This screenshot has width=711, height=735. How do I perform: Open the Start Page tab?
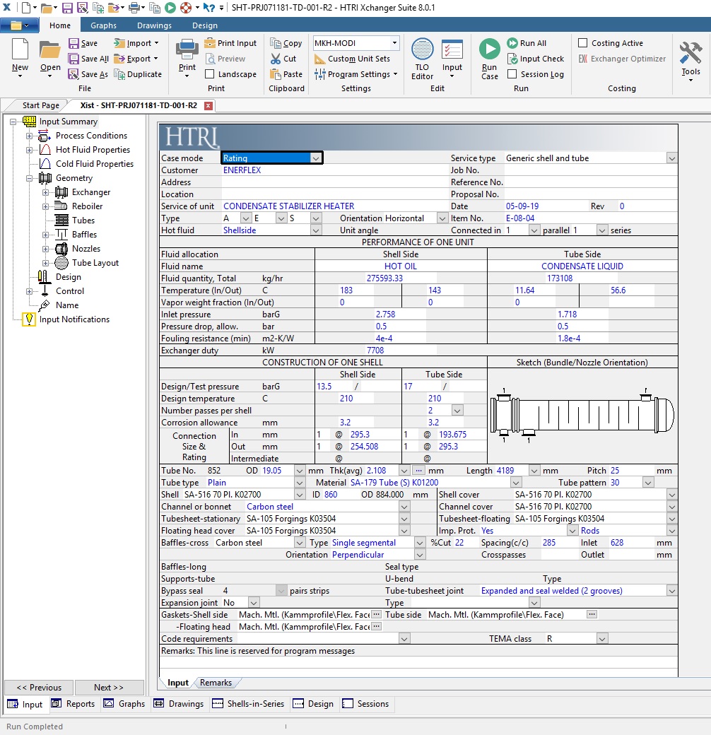click(41, 105)
